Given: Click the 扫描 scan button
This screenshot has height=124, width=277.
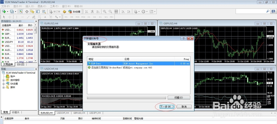Looking at the screenshot, I should tap(179, 98).
